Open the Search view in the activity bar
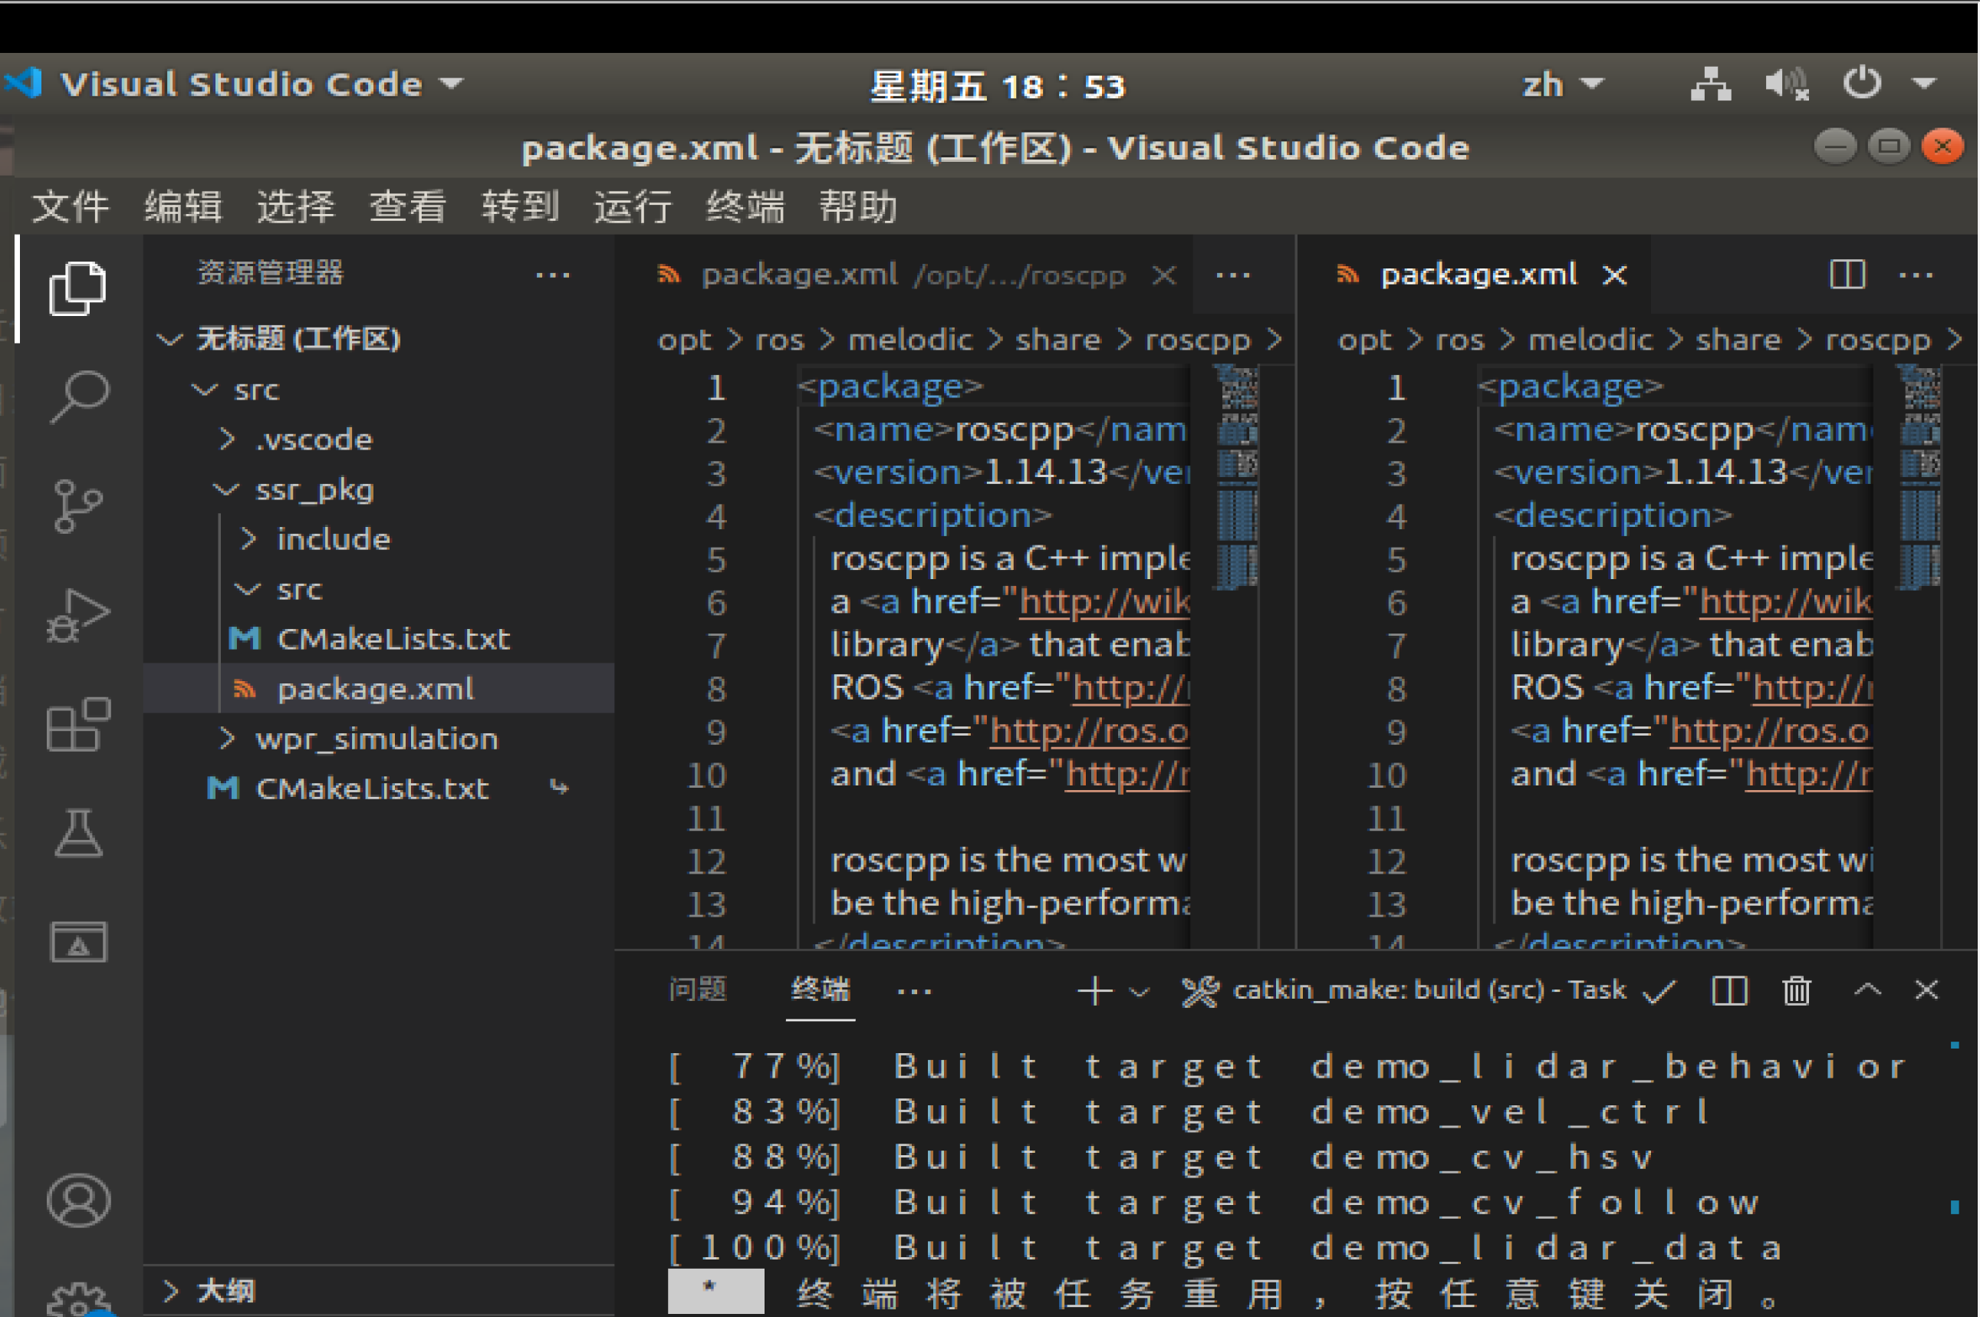Image resolution: width=1980 pixels, height=1317 pixels. 78,397
